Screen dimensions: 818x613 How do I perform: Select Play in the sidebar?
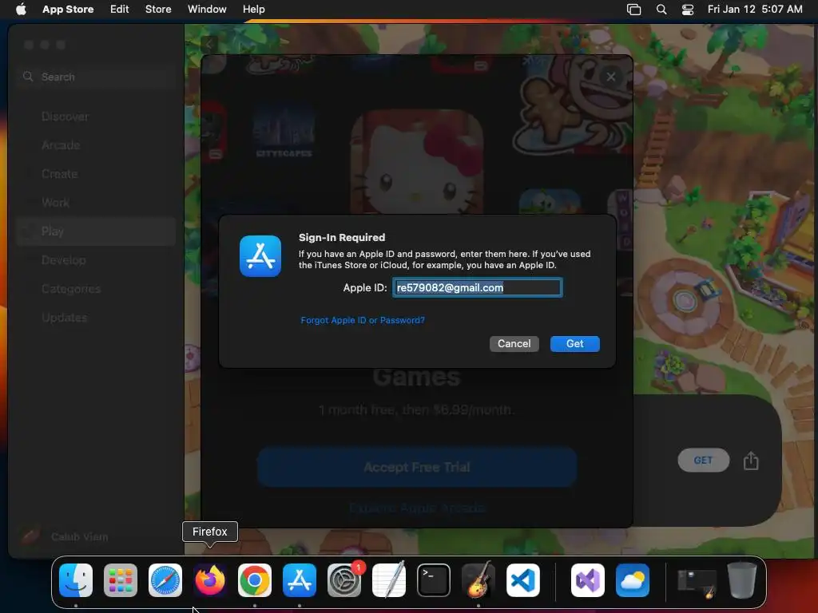(x=96, y=231)
